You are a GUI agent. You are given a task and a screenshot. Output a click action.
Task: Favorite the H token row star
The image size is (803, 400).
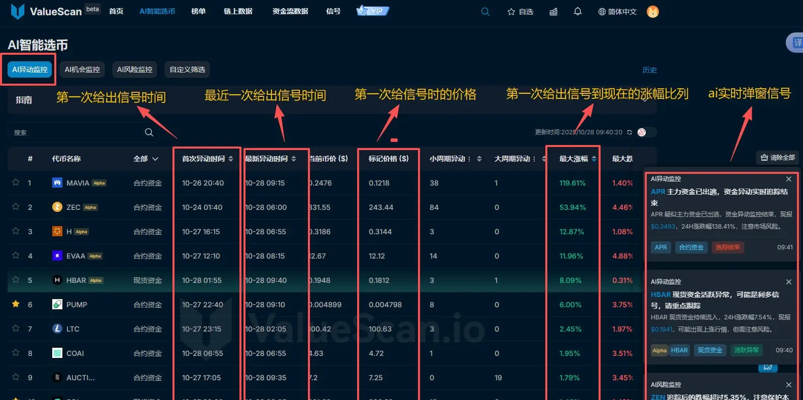click(16, 231)
